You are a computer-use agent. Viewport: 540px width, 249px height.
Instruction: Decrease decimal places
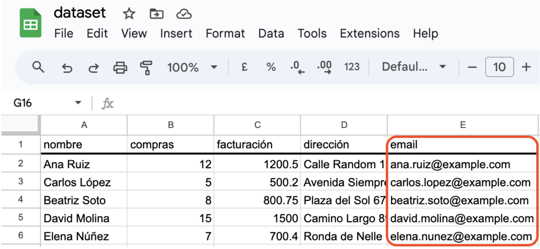(x=298, y=67)
